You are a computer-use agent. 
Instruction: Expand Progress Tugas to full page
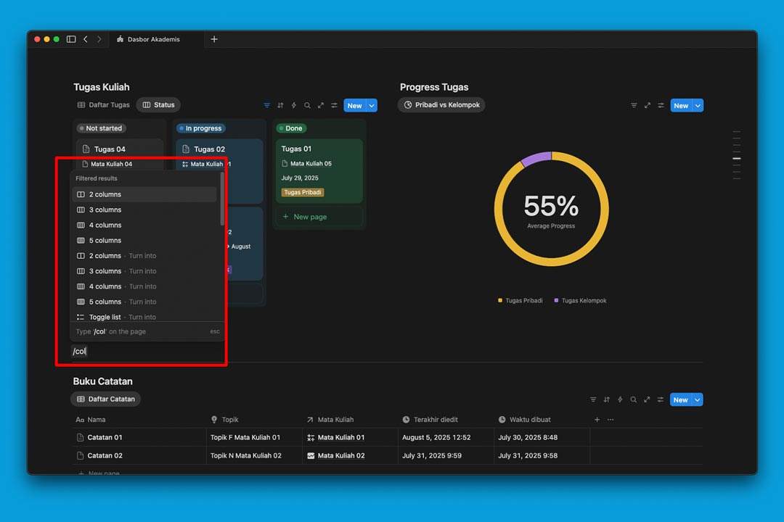[648, 105]
